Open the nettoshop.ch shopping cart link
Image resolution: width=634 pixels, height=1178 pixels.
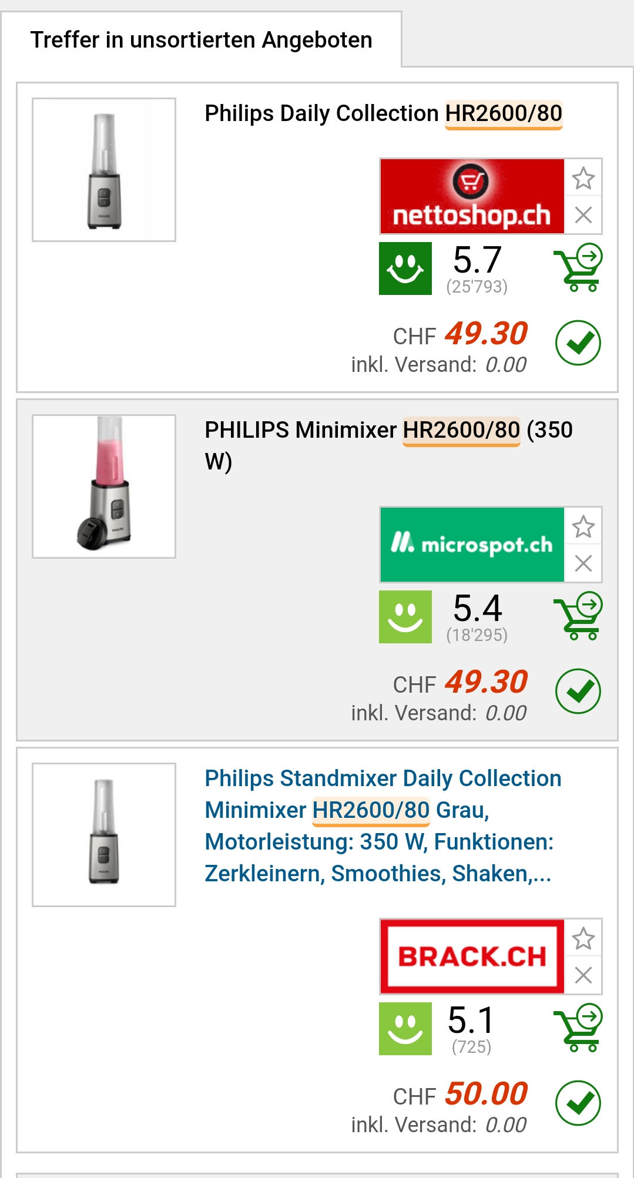(578, 268)
